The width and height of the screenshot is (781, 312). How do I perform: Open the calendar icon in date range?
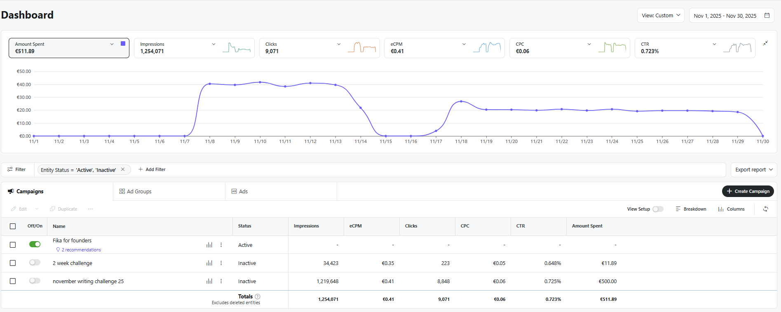coord(767,16)
